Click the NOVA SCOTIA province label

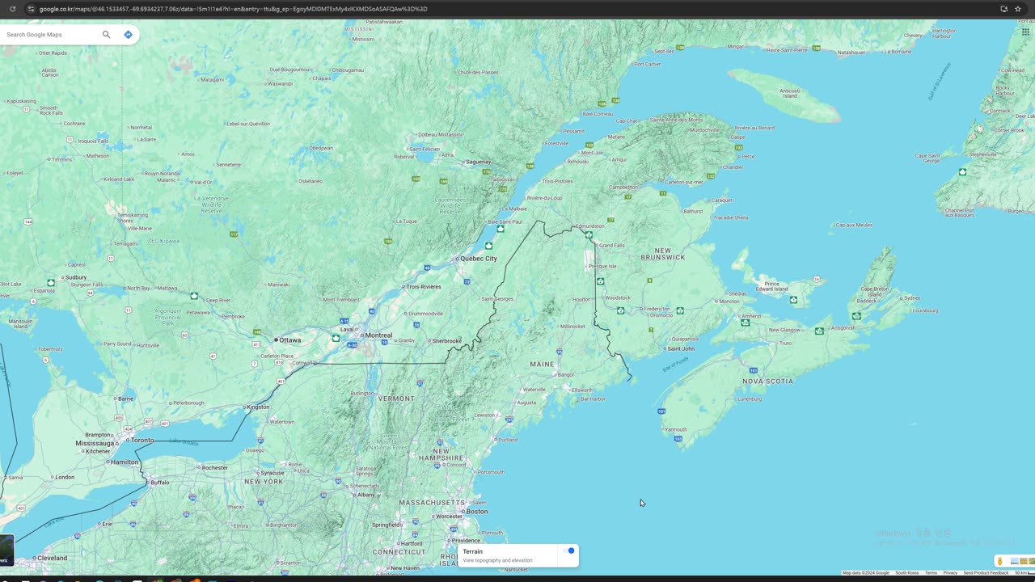pos(768,381)
